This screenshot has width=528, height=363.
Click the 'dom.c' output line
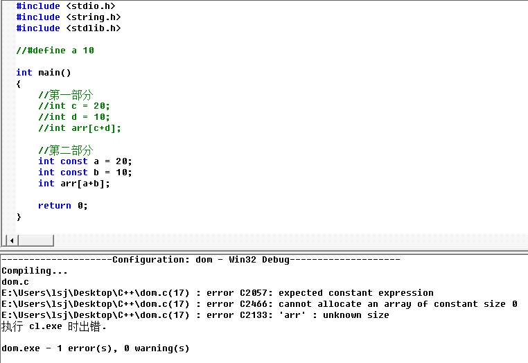pyautogui.click(x=15, y=282)
